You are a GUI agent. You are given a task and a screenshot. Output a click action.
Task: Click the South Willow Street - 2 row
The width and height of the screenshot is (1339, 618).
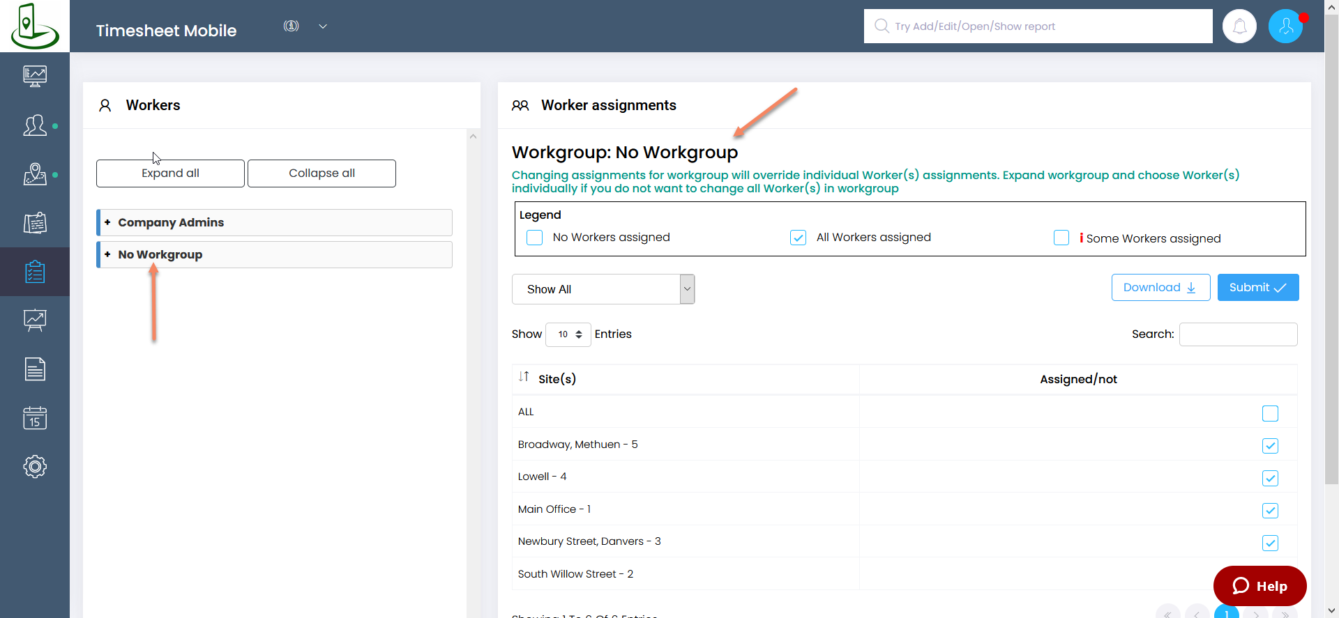[x=905, y=574]
